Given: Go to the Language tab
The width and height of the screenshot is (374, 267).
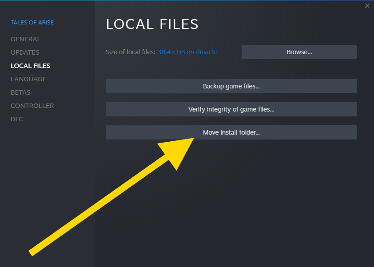Looking at the screenshot, I should pos(28,79).
